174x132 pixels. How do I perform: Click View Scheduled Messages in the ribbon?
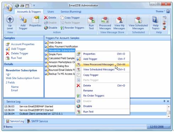click(138, 23)
